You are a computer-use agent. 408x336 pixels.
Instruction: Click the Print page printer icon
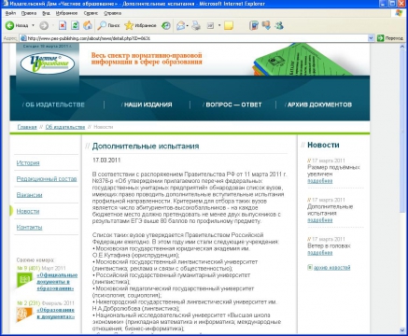click(x=196, y=25)
